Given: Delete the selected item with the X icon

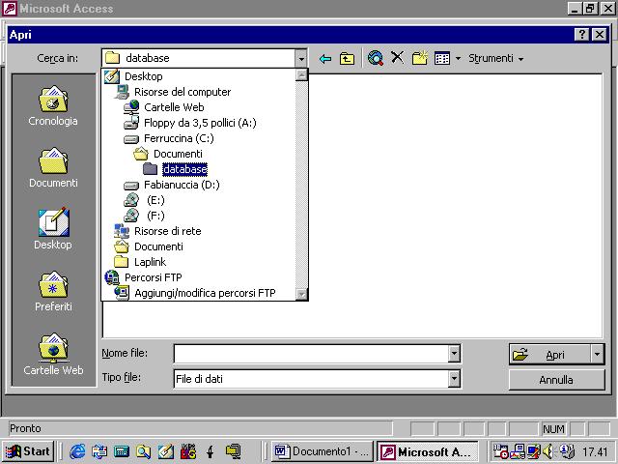Looking at the screenshot, I should click(x=397, y=58).
